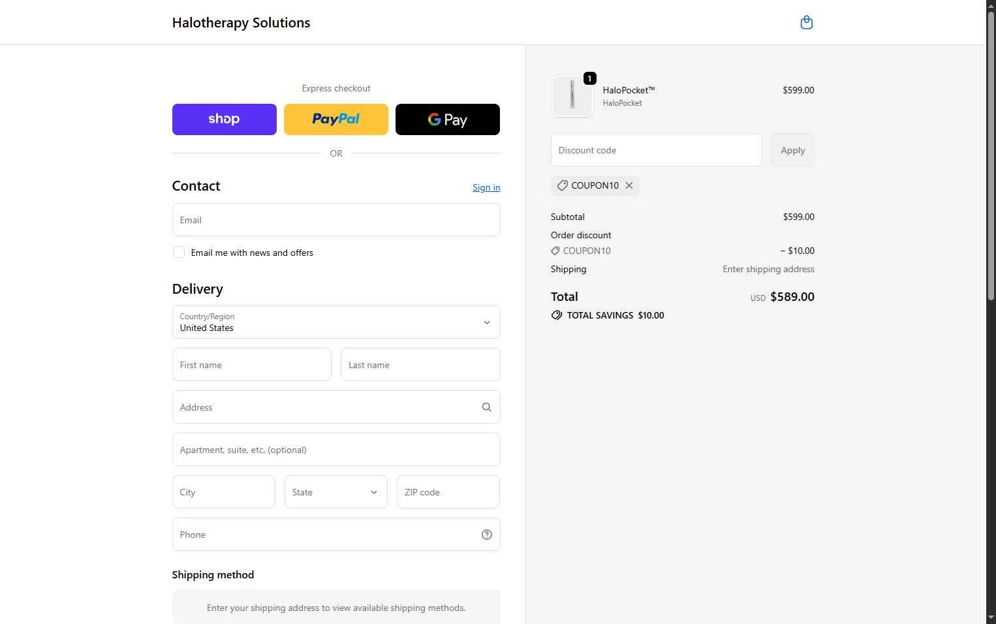This screenshot has height=624, width=996.
Task: Pay with Shop Pay express button
Action: tap(225, 119)
